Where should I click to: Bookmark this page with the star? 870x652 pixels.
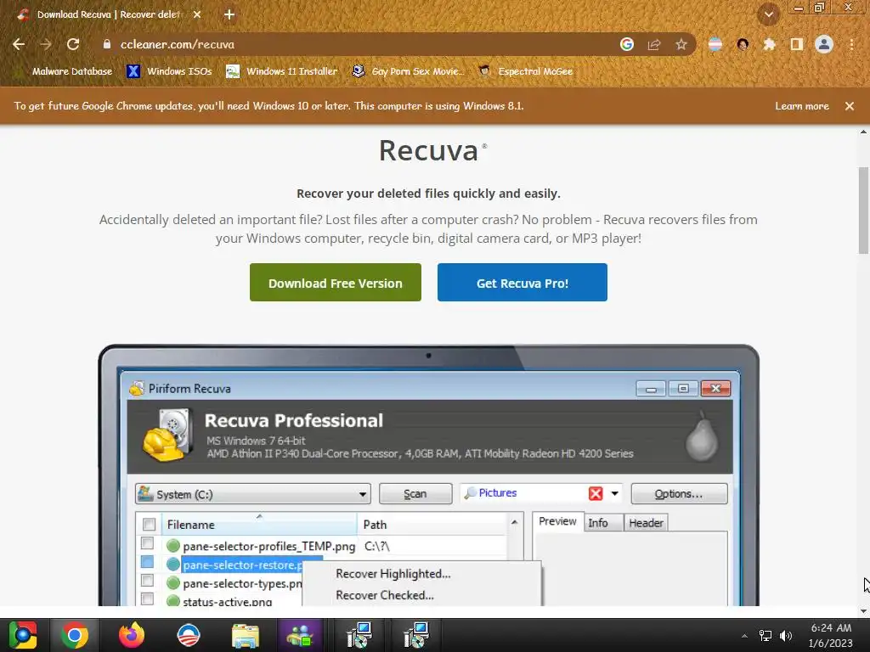click(681, 44)
